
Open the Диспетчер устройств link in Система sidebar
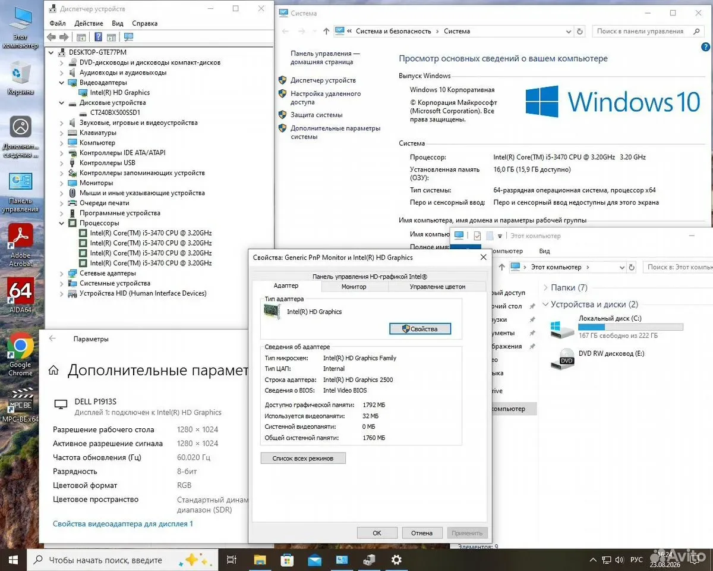point(323,80)
